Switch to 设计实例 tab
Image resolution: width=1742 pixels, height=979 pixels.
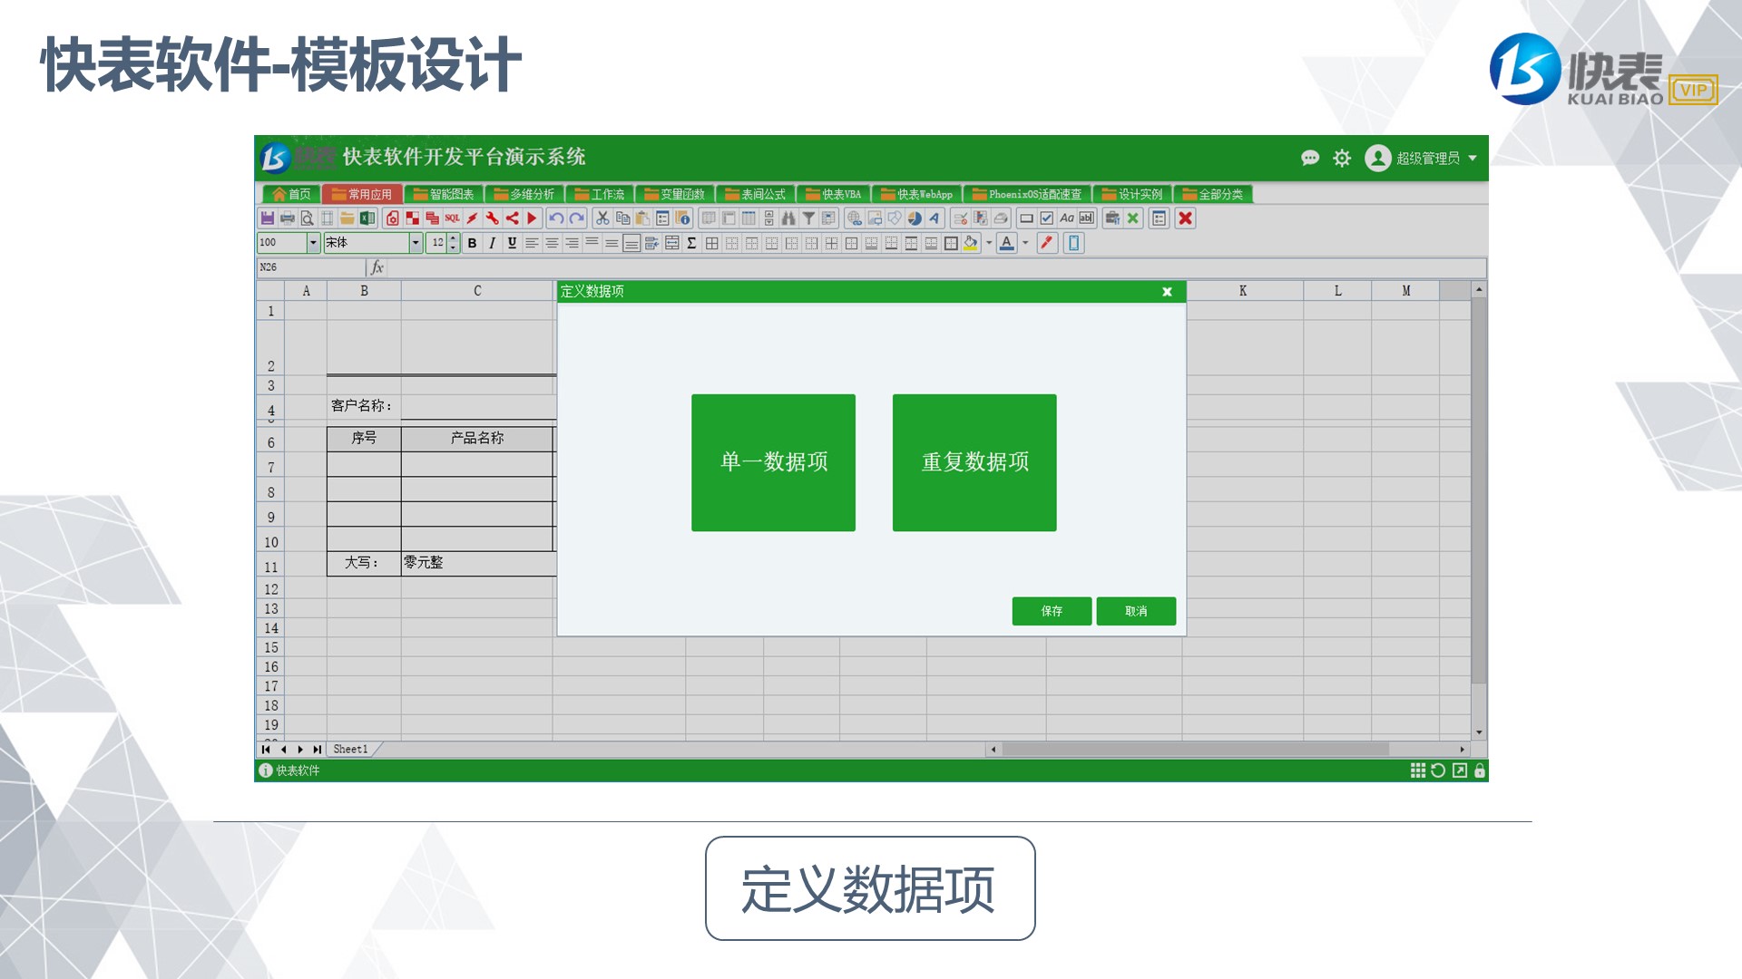[x=1131, y=194]
